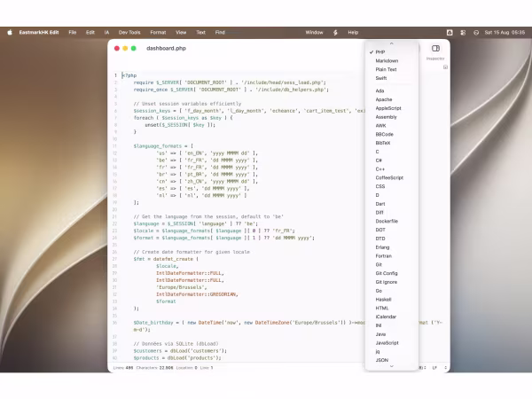
Task: Open the Help menu
Action: [x=353, y=33]
